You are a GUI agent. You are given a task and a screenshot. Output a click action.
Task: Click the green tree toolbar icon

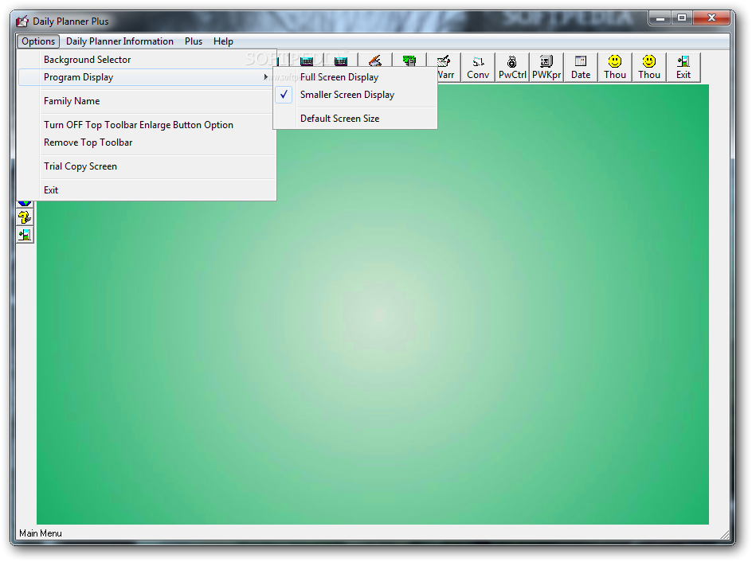(409, 60)
